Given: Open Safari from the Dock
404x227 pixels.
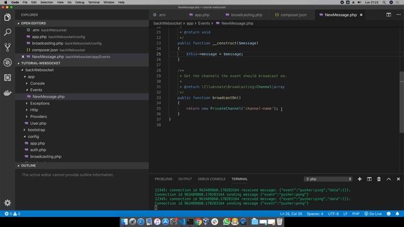Looking at the screenshot, I should click(141, 221).
